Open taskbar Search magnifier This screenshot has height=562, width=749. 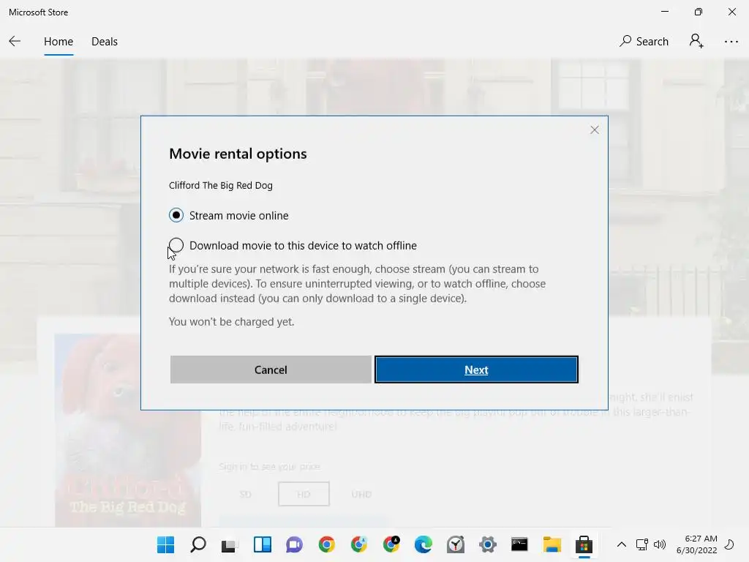coord(197,544)
